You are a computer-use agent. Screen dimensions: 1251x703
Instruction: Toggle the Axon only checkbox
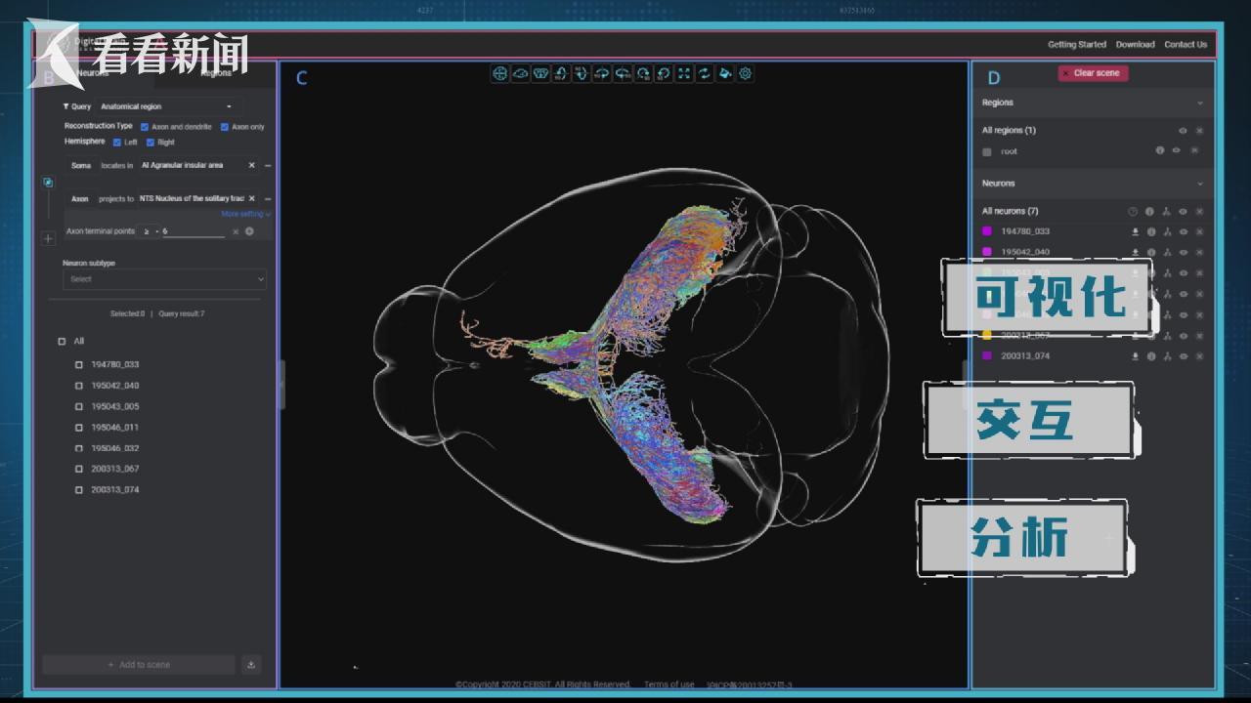[225, 127]
